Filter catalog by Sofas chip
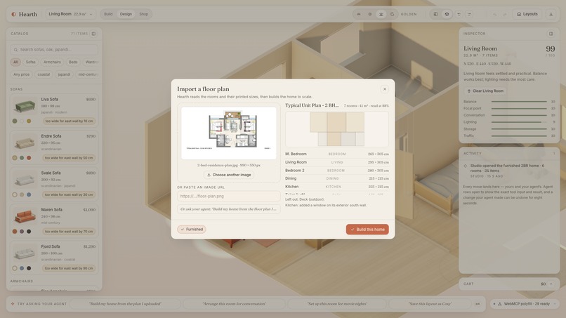This screenshot has width=566, height=318. click(x=31, y=62)
